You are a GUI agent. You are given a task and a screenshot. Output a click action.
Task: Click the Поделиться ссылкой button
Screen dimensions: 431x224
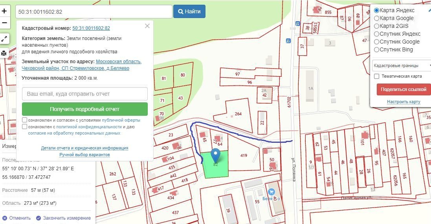tap(403, 89)
